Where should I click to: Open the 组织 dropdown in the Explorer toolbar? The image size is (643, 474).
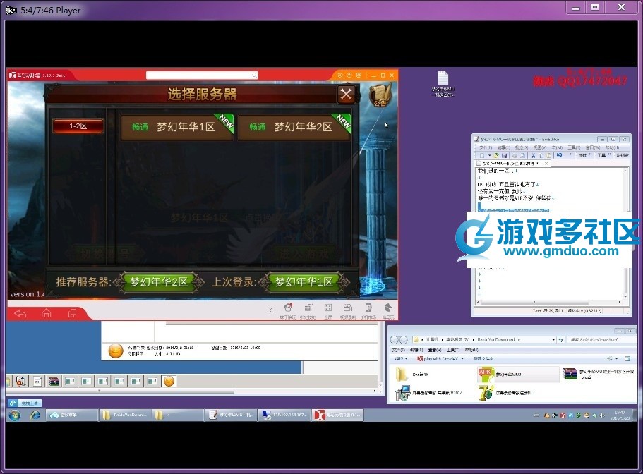pos(401,359)
